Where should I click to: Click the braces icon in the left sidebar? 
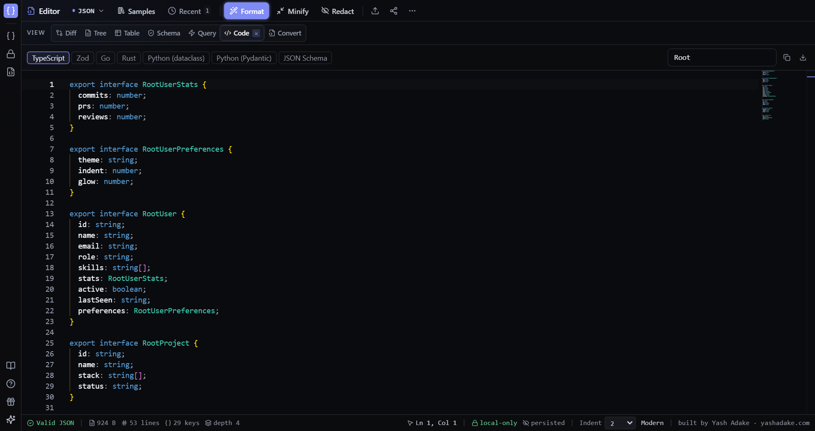[11, 36]
